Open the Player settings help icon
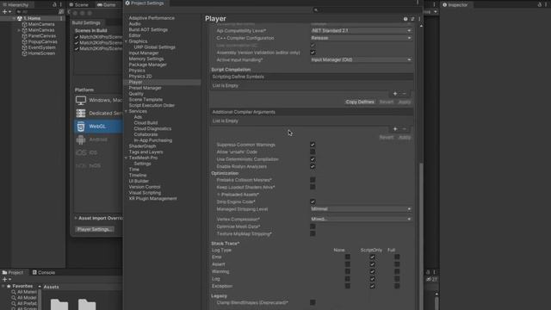 point(406,19)
